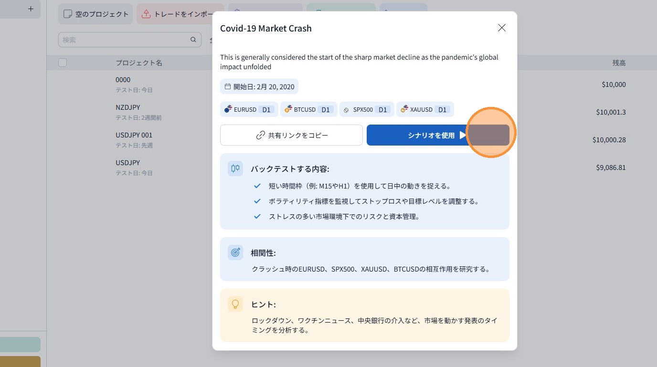Click the first checkmark about short timeframes

tap(257, 186)
